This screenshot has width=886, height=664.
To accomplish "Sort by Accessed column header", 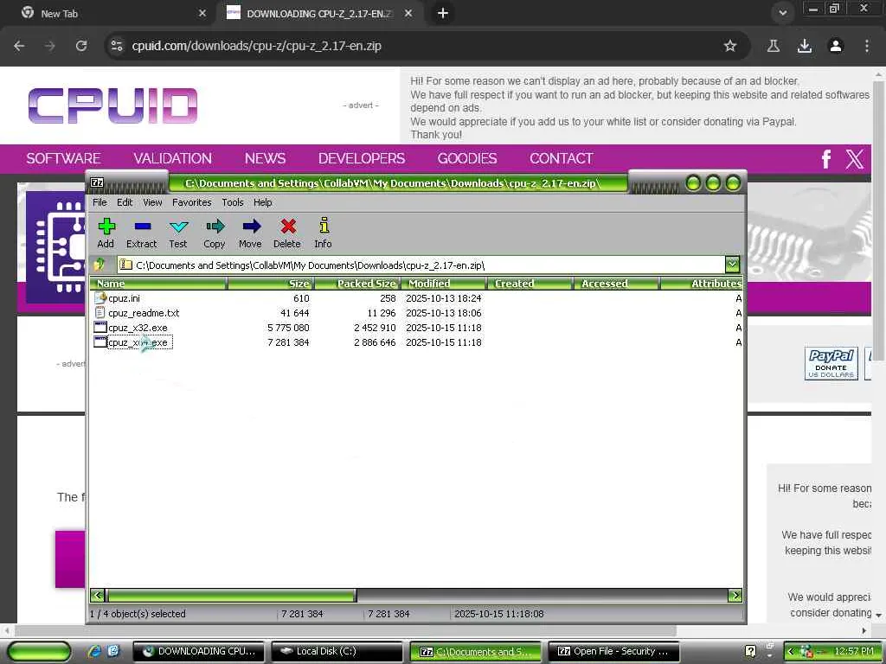I will (x=616, y=284).
